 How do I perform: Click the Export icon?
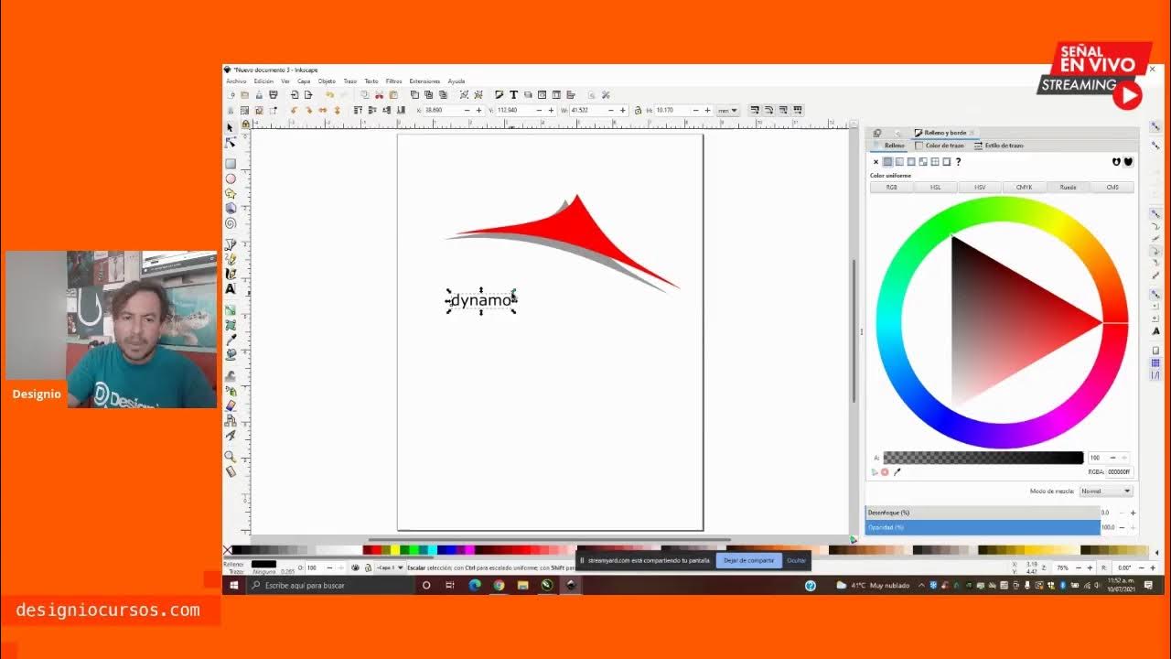(x=308, y=94)
